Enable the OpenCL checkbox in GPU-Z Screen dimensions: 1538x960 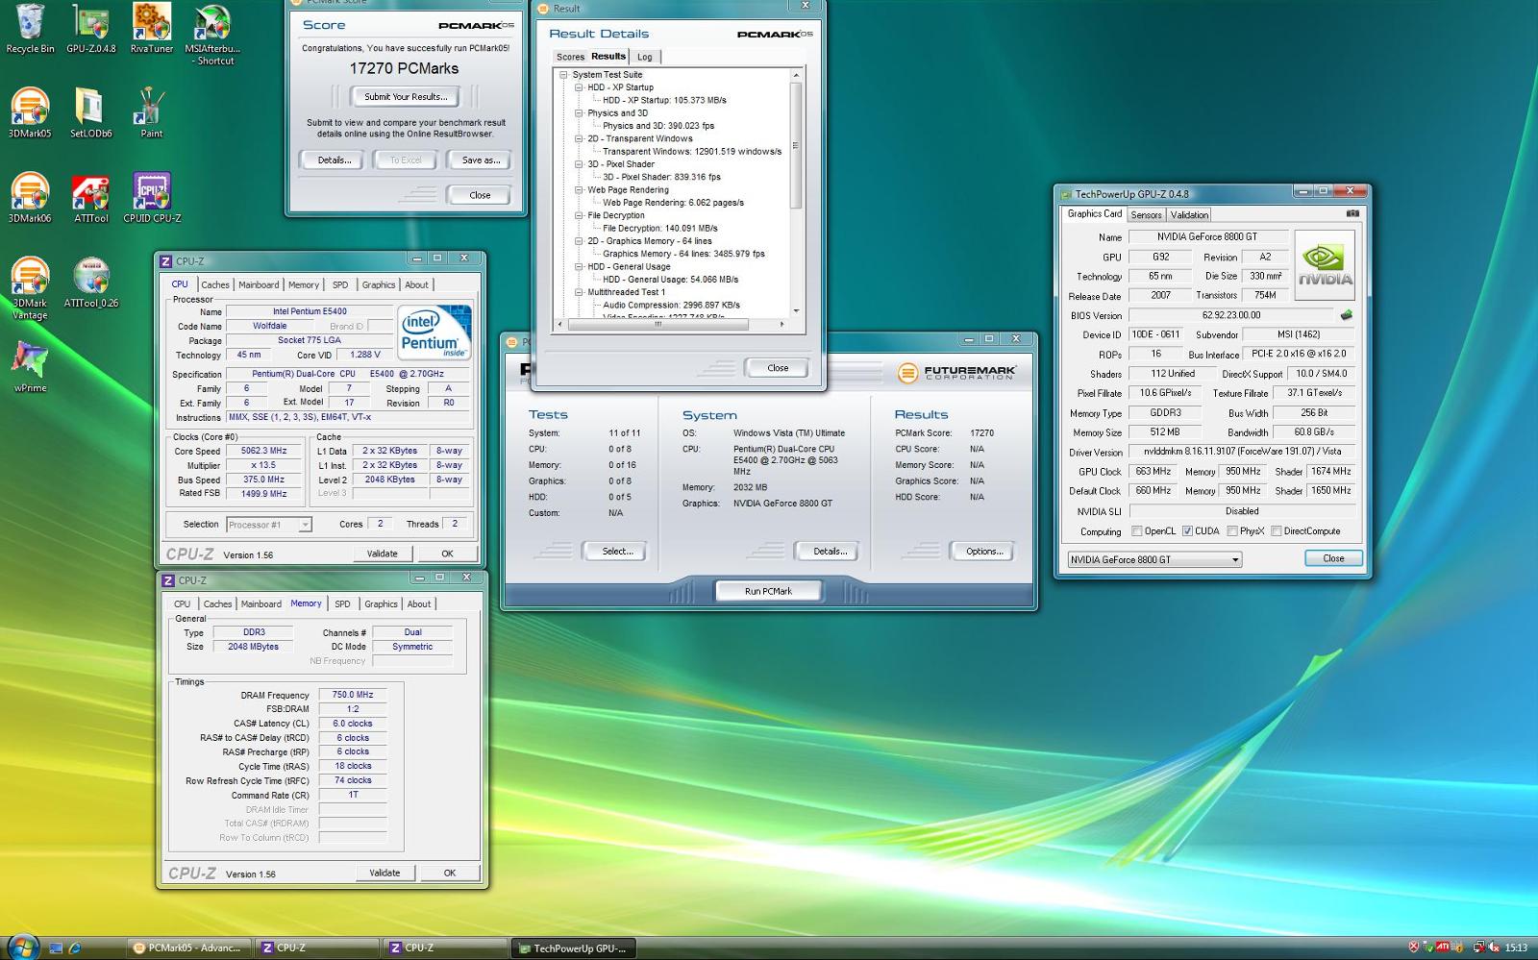(1137, 530)
